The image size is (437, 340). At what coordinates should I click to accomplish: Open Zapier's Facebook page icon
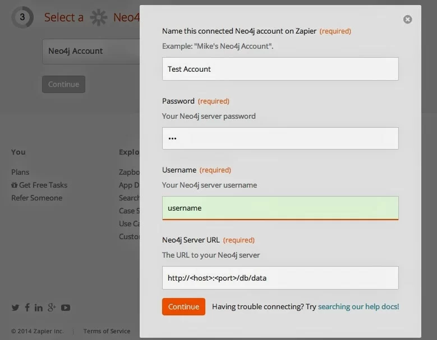(x=27, y=307)
